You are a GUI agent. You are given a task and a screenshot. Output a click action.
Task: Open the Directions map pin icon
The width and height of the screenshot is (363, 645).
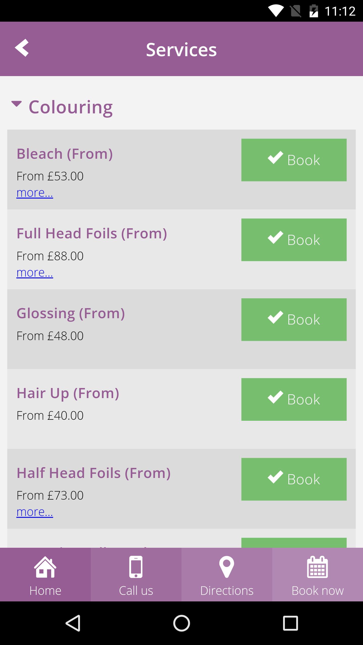(227, 567)
